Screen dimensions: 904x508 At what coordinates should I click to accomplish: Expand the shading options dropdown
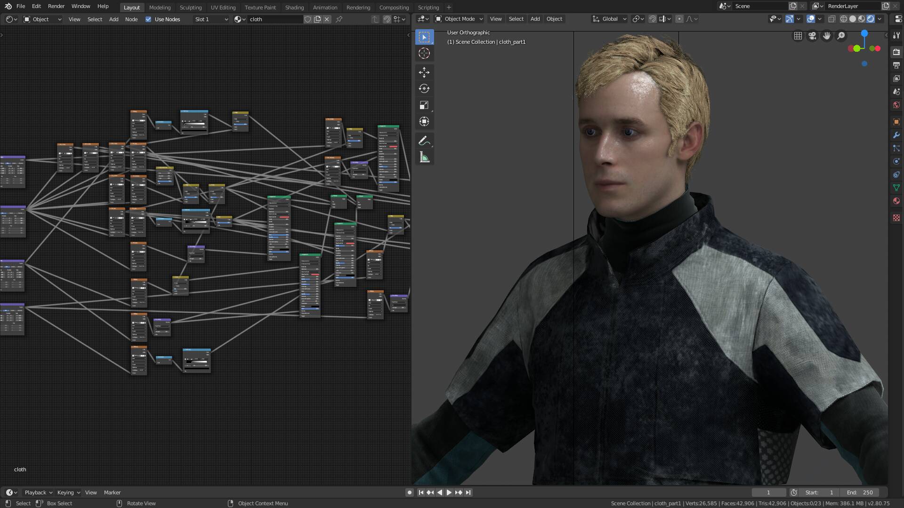880,19
